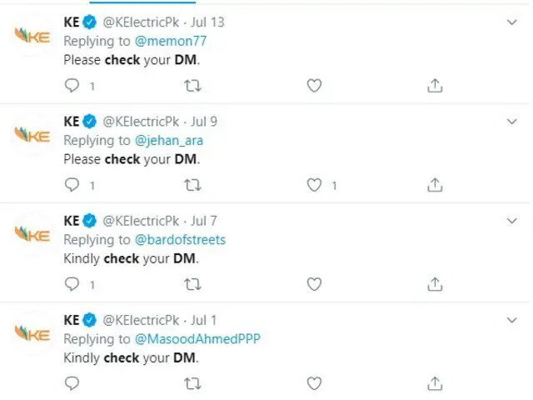Click the KE avatar on Jul 9 tweet

coord(34,135)
